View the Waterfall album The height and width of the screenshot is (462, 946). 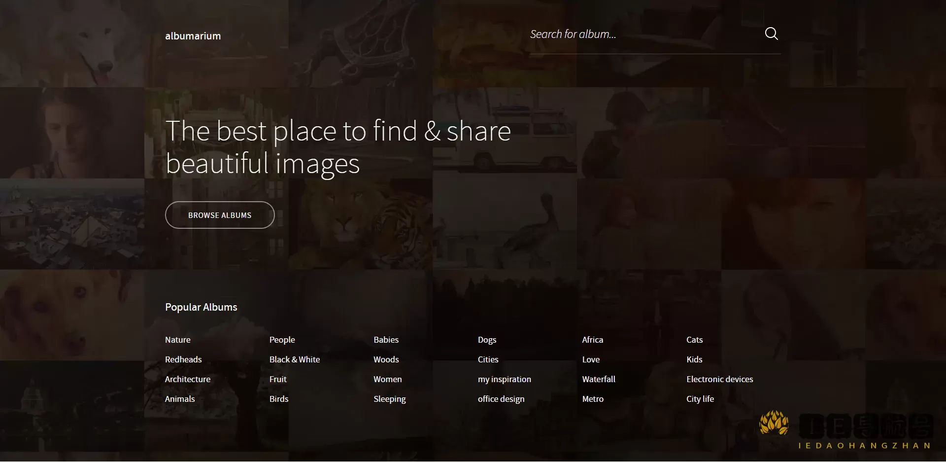(598, 379)
